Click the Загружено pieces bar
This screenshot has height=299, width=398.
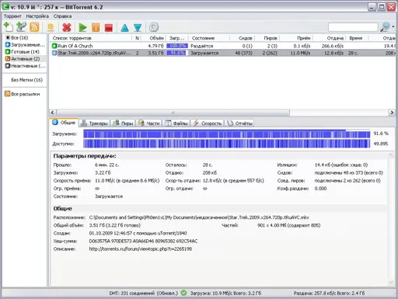[x=227, y=134]
